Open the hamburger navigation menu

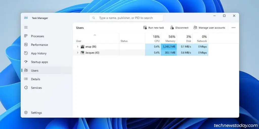[26, 27]
